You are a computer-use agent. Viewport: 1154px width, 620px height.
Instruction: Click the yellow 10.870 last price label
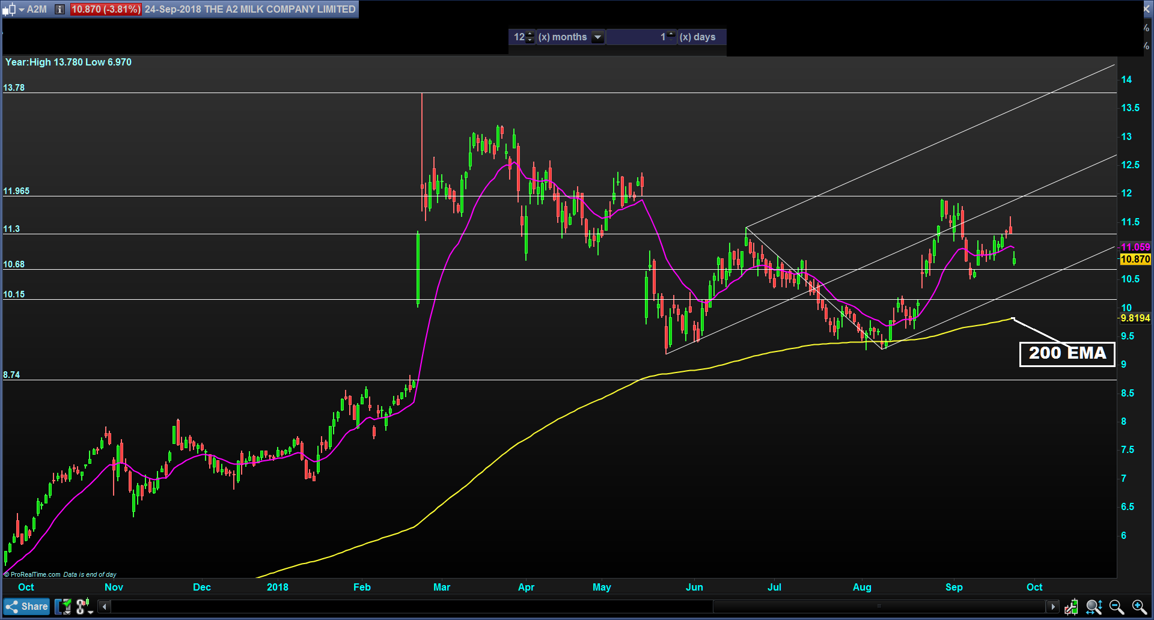click(1135, 260)
